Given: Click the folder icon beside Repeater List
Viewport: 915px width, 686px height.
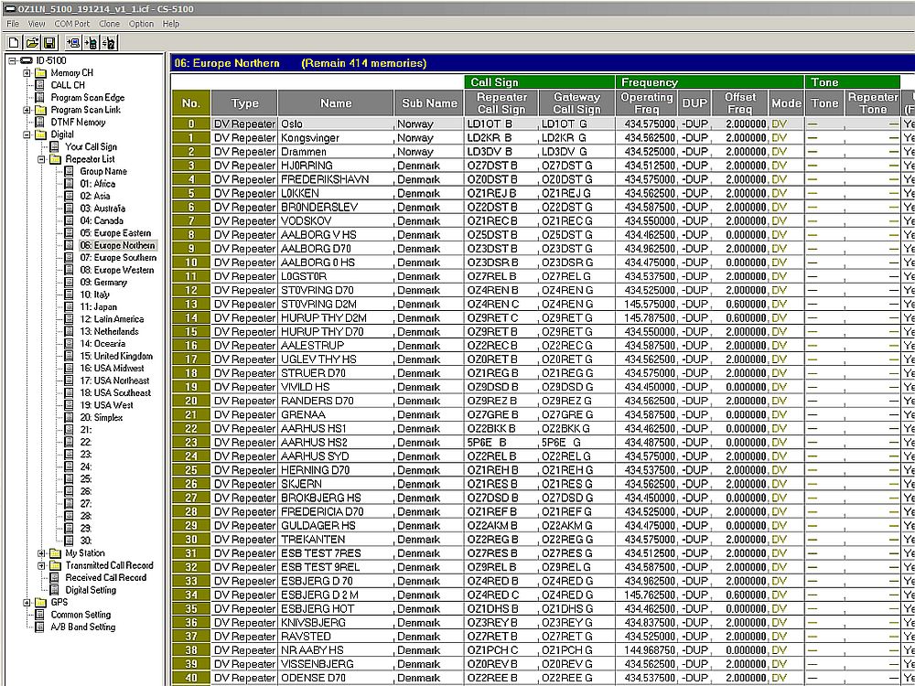Looking at the screenshot, I should 56,158.
